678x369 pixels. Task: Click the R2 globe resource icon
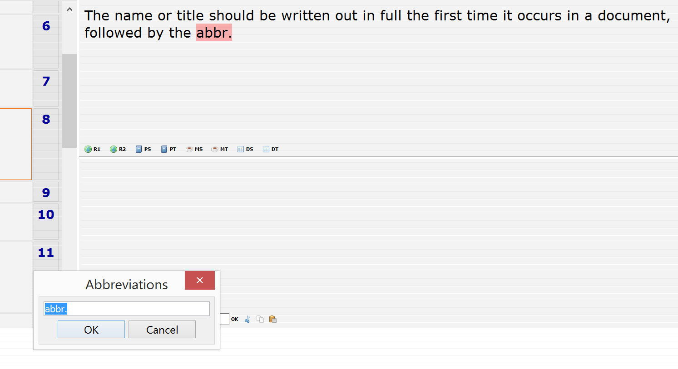pos(114,149)
